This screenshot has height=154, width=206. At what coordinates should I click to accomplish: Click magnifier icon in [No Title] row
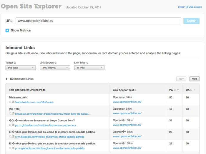10,114
